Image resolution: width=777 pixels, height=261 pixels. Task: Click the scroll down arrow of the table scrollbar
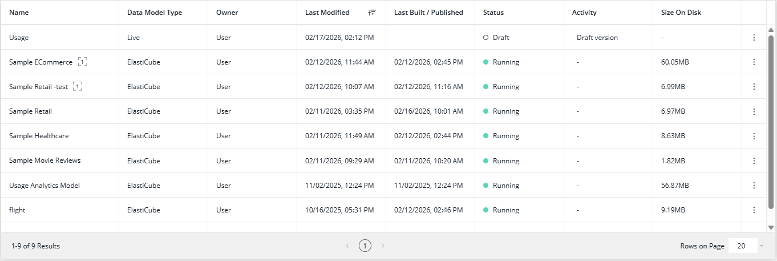point(771,227)
